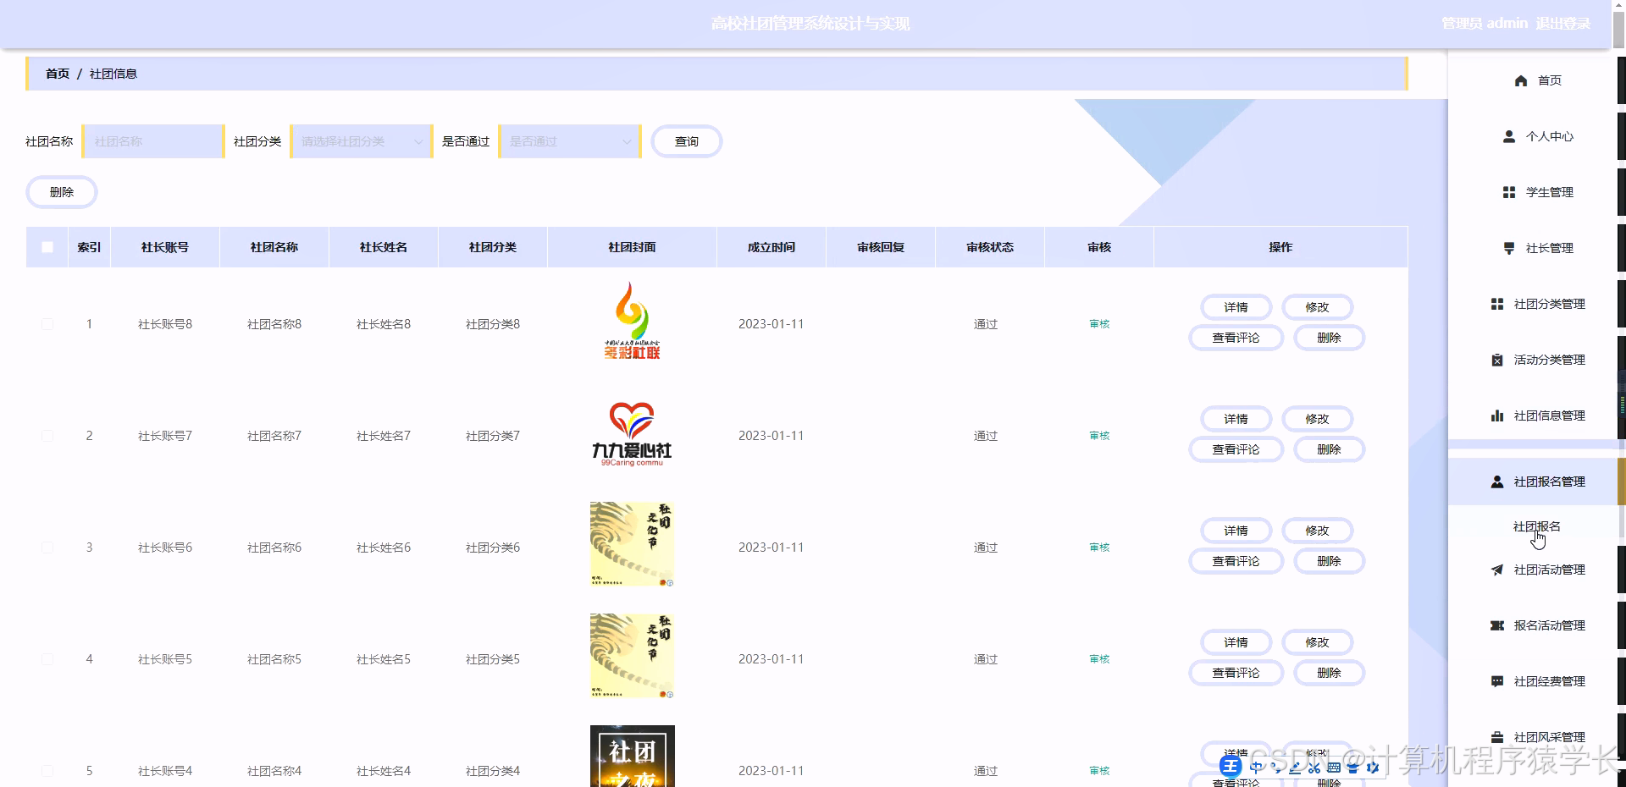Viewport: 1626px width, 787px height.
Task: Click the IME skin shirt icon
Action: (x=1353, y=768)
